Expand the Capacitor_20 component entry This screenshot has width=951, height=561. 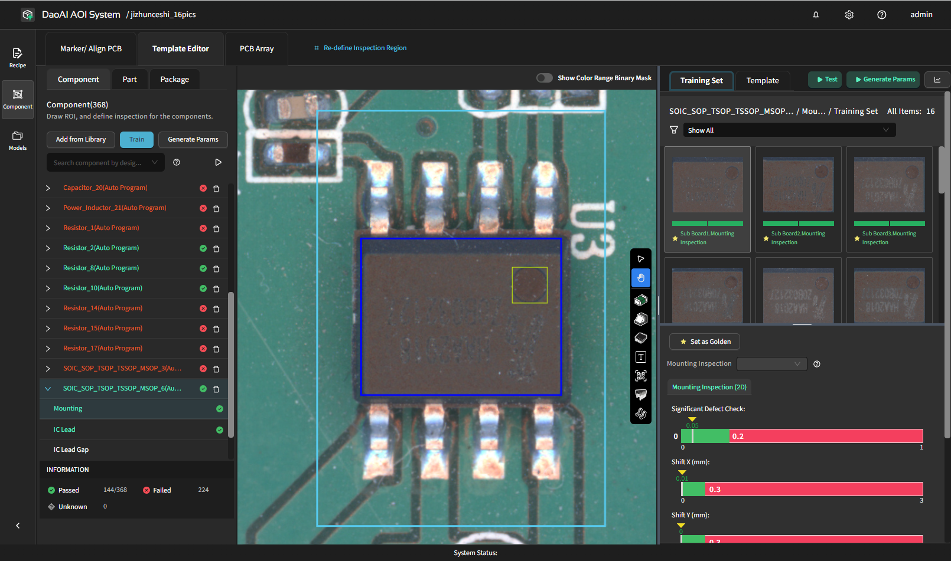48,188
